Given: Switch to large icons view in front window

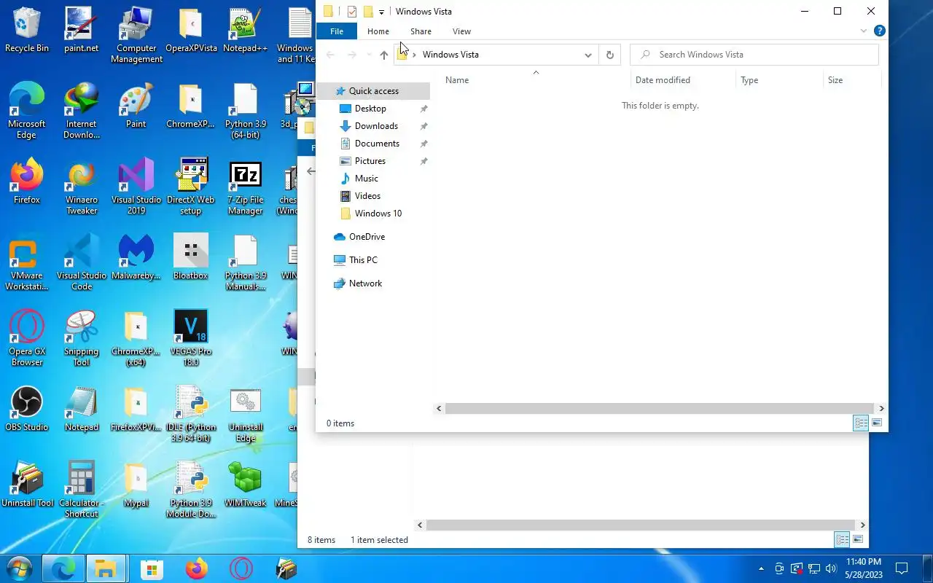Looking at the screenshot, I should tap(877, 423).
